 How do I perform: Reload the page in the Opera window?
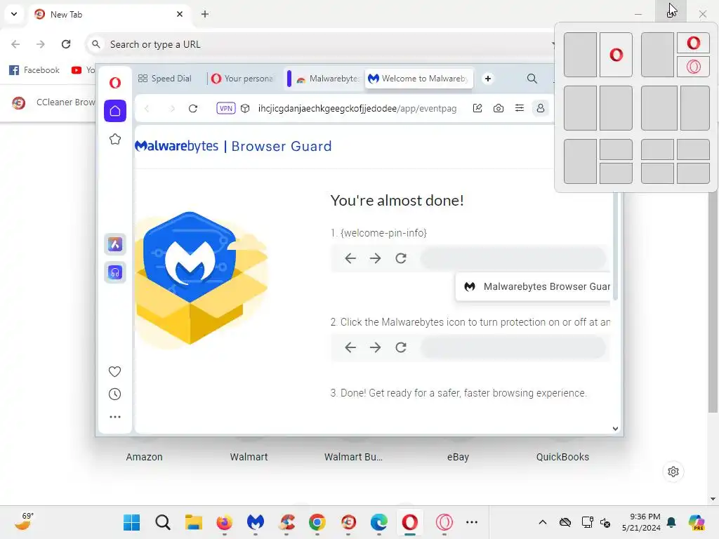point(193,109)
